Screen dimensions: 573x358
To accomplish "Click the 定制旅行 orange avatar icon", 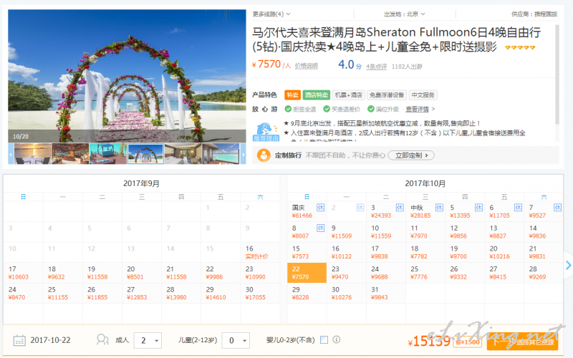I will pos(264,155).
